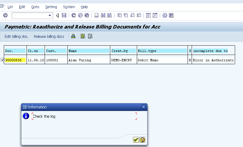Click the Error in Authorizati cell
Image resolution: width=243 pixels, height=147 pixels.
[213, 60]
